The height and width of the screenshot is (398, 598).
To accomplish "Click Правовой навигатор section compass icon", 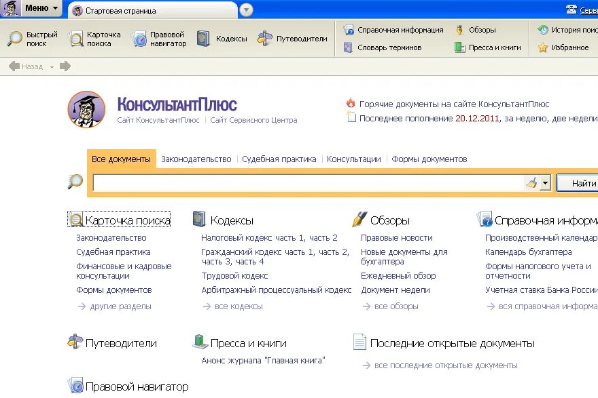I will click(75, 385).
